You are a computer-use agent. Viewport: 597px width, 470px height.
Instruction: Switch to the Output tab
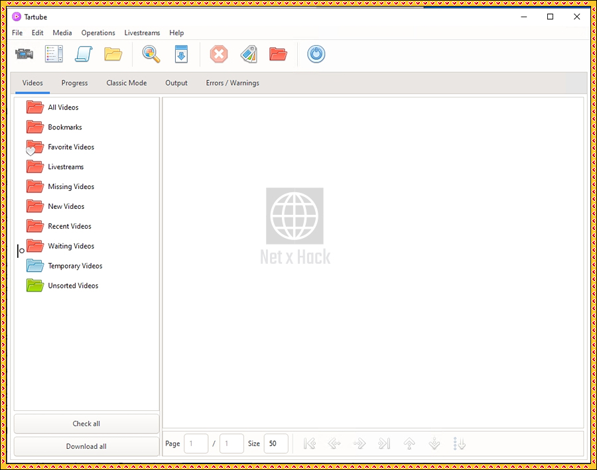(x=176, y=83)
